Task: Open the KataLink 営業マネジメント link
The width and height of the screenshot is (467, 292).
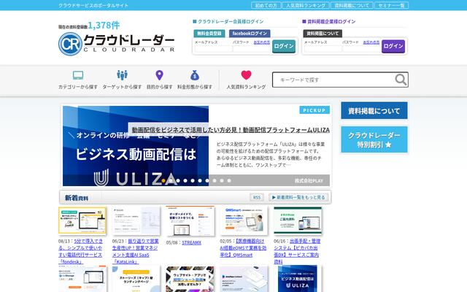Action: click(x=136, y=251)
